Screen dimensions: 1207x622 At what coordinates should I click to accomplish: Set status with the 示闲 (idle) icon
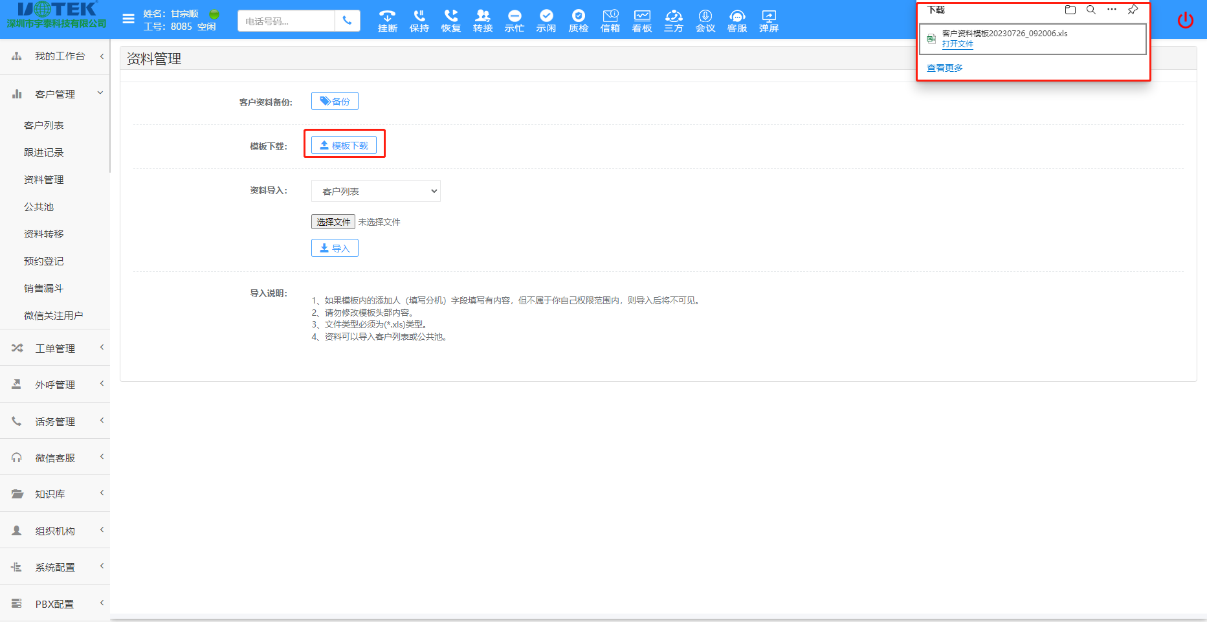tap(546, 19)
